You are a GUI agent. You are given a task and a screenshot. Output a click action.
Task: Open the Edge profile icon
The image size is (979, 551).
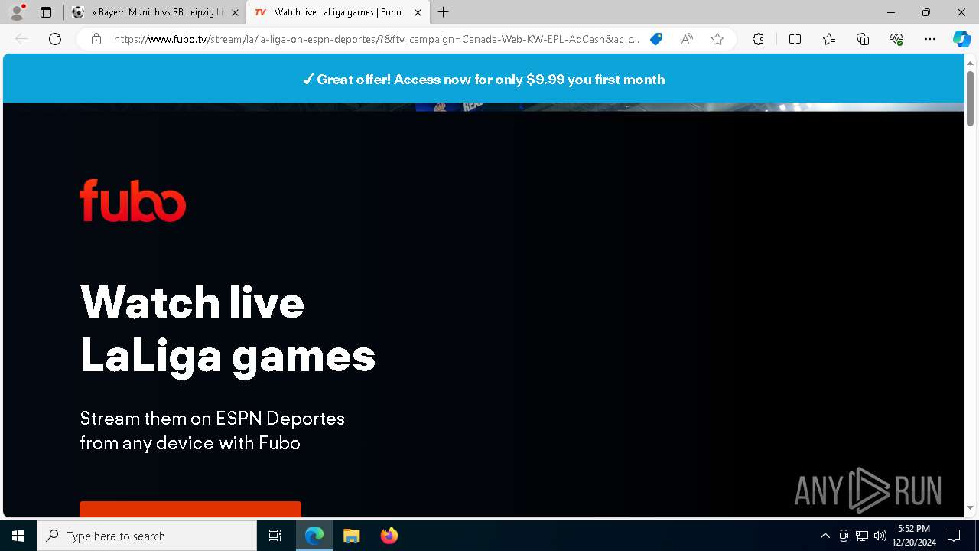[16, 12]
